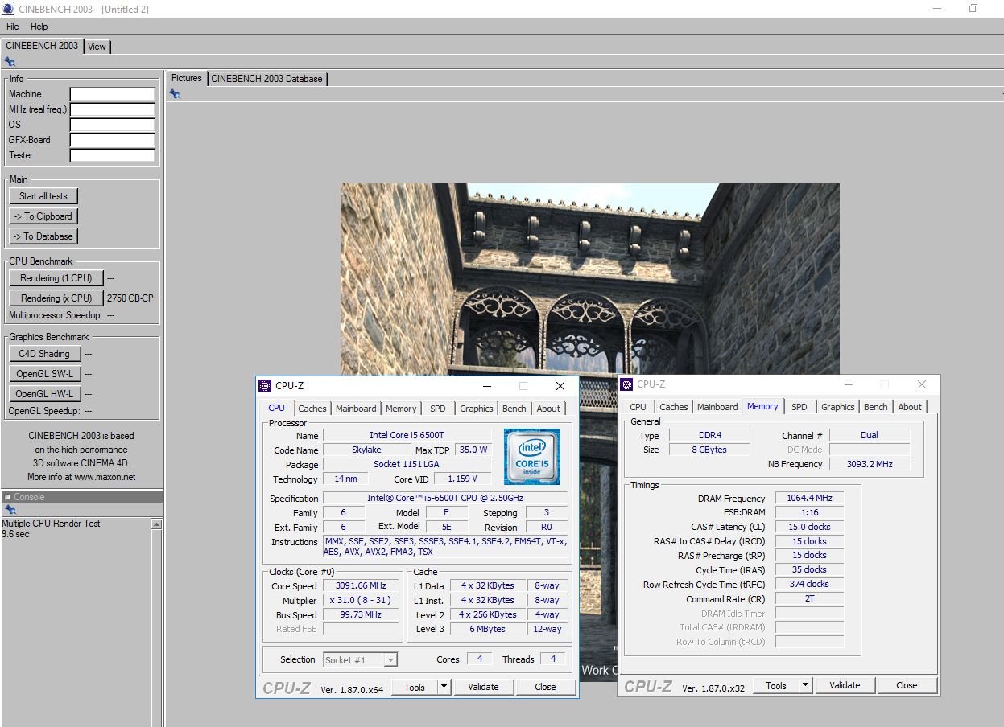Click the -> To Database button
The image size is (1004, 727).
pos(43,236)
